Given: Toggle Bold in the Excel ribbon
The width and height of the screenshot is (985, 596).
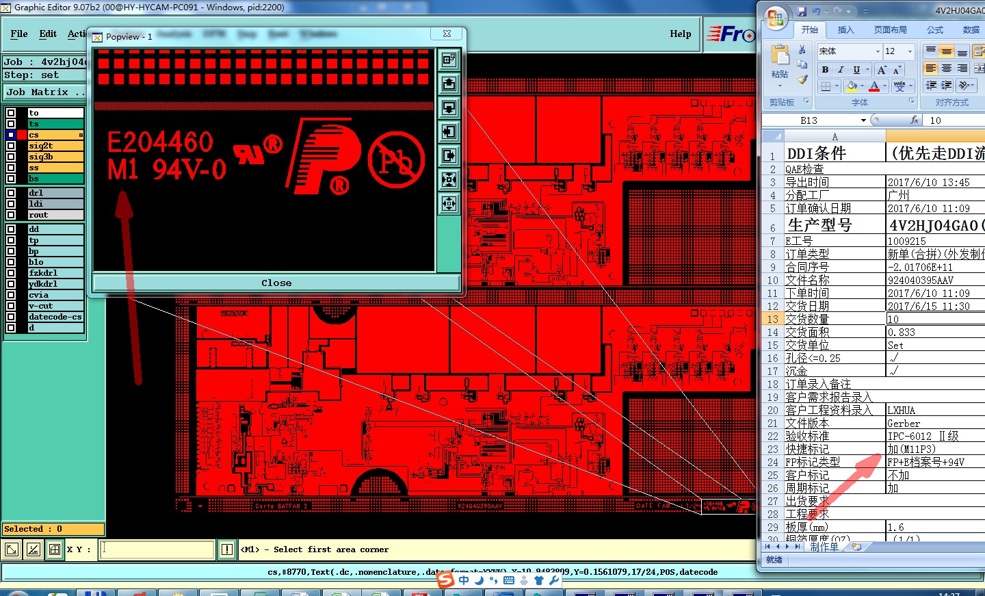Looking at the screenshot, I should pyautogui.click(x=826, y=70).
